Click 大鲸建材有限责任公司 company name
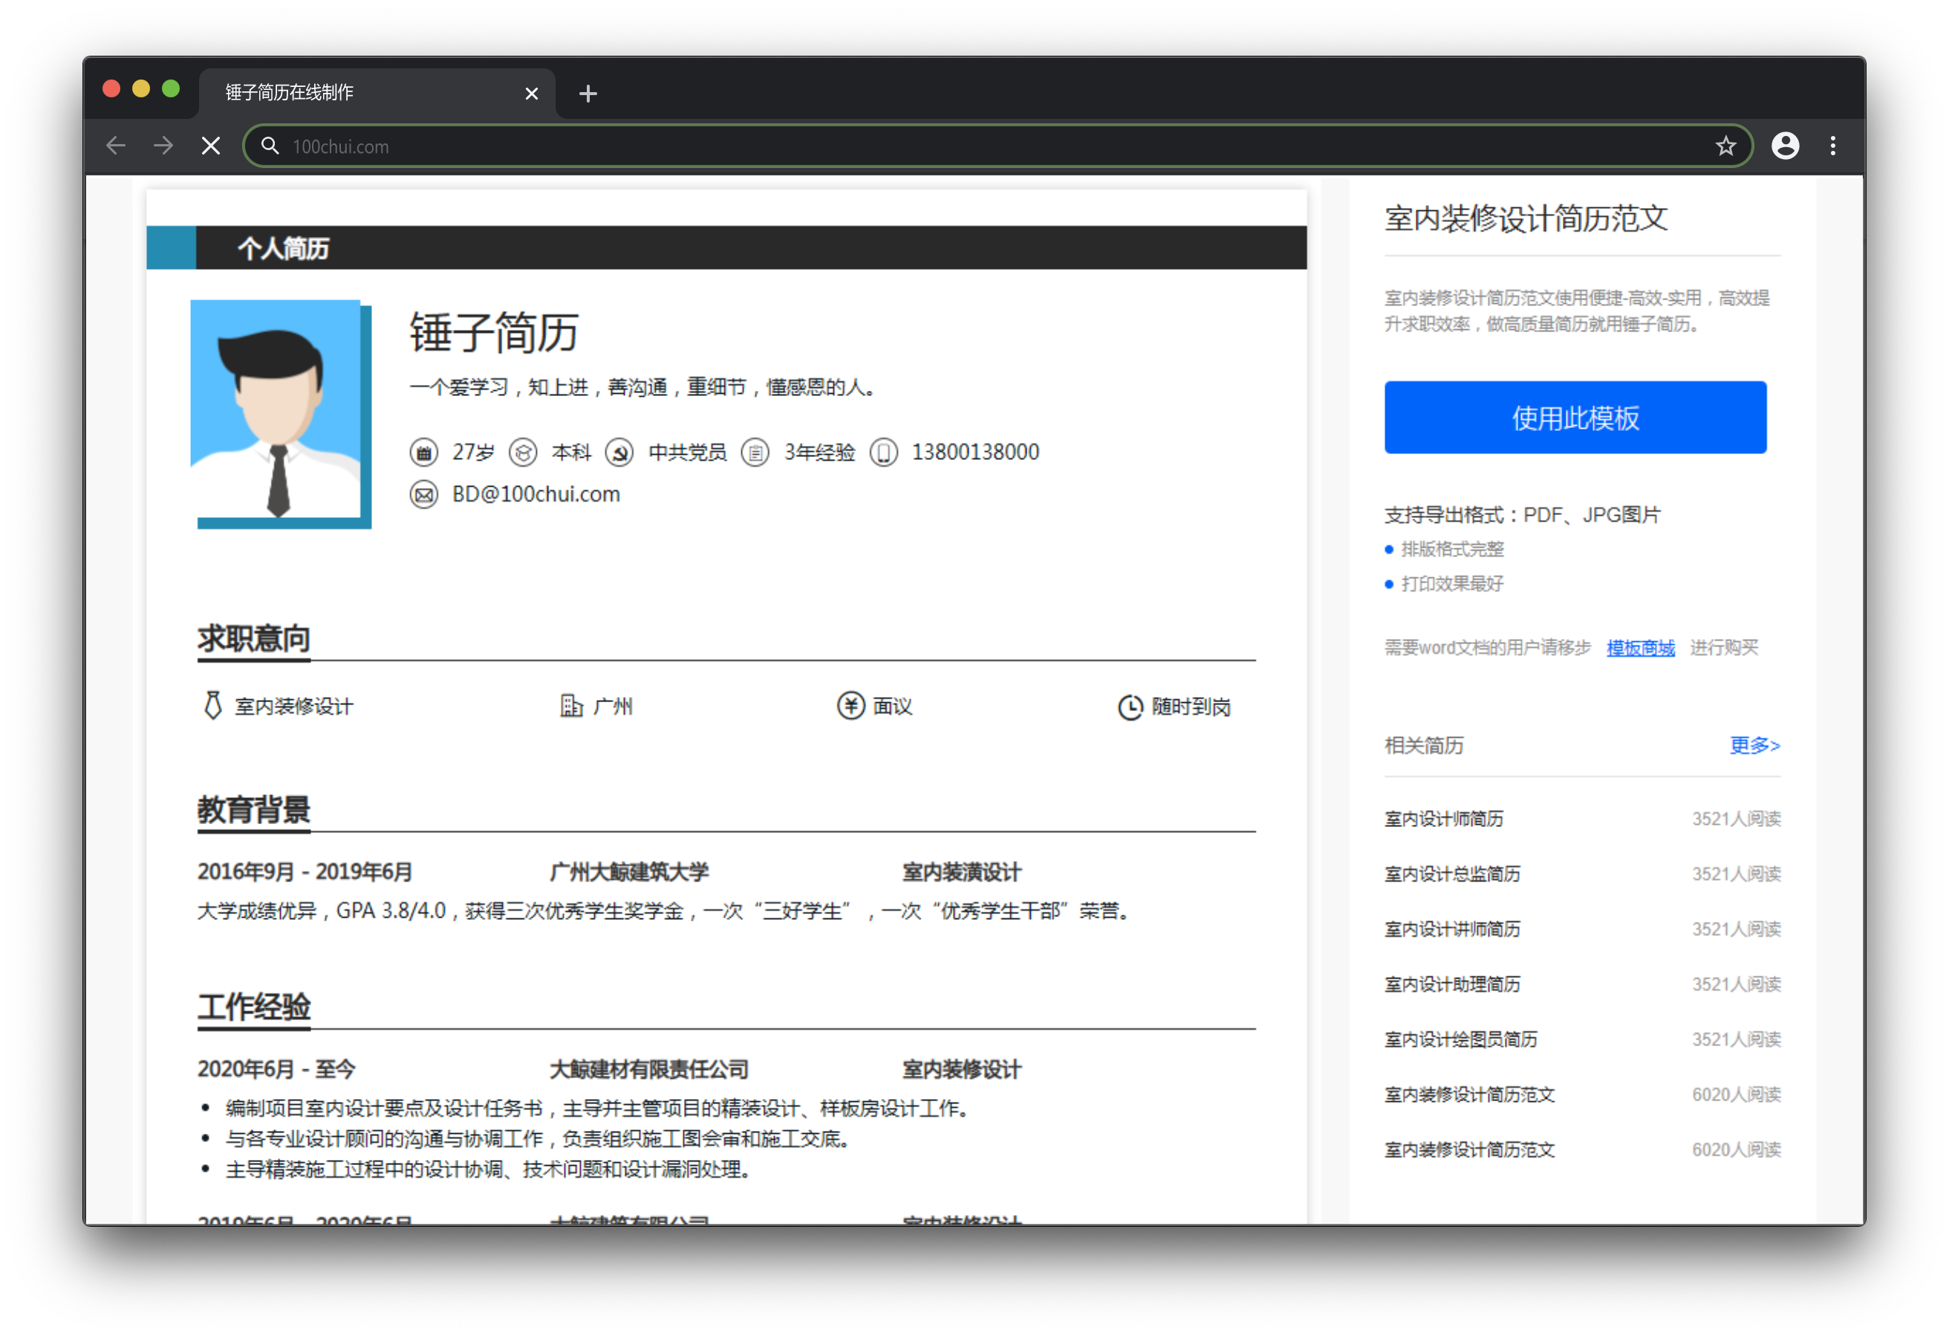This screenshot has height=1336, width=1949. coord(648,1069)
